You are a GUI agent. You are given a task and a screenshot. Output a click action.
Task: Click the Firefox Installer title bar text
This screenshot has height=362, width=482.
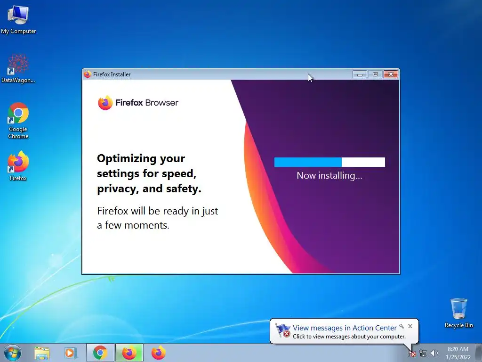[112, 74]
